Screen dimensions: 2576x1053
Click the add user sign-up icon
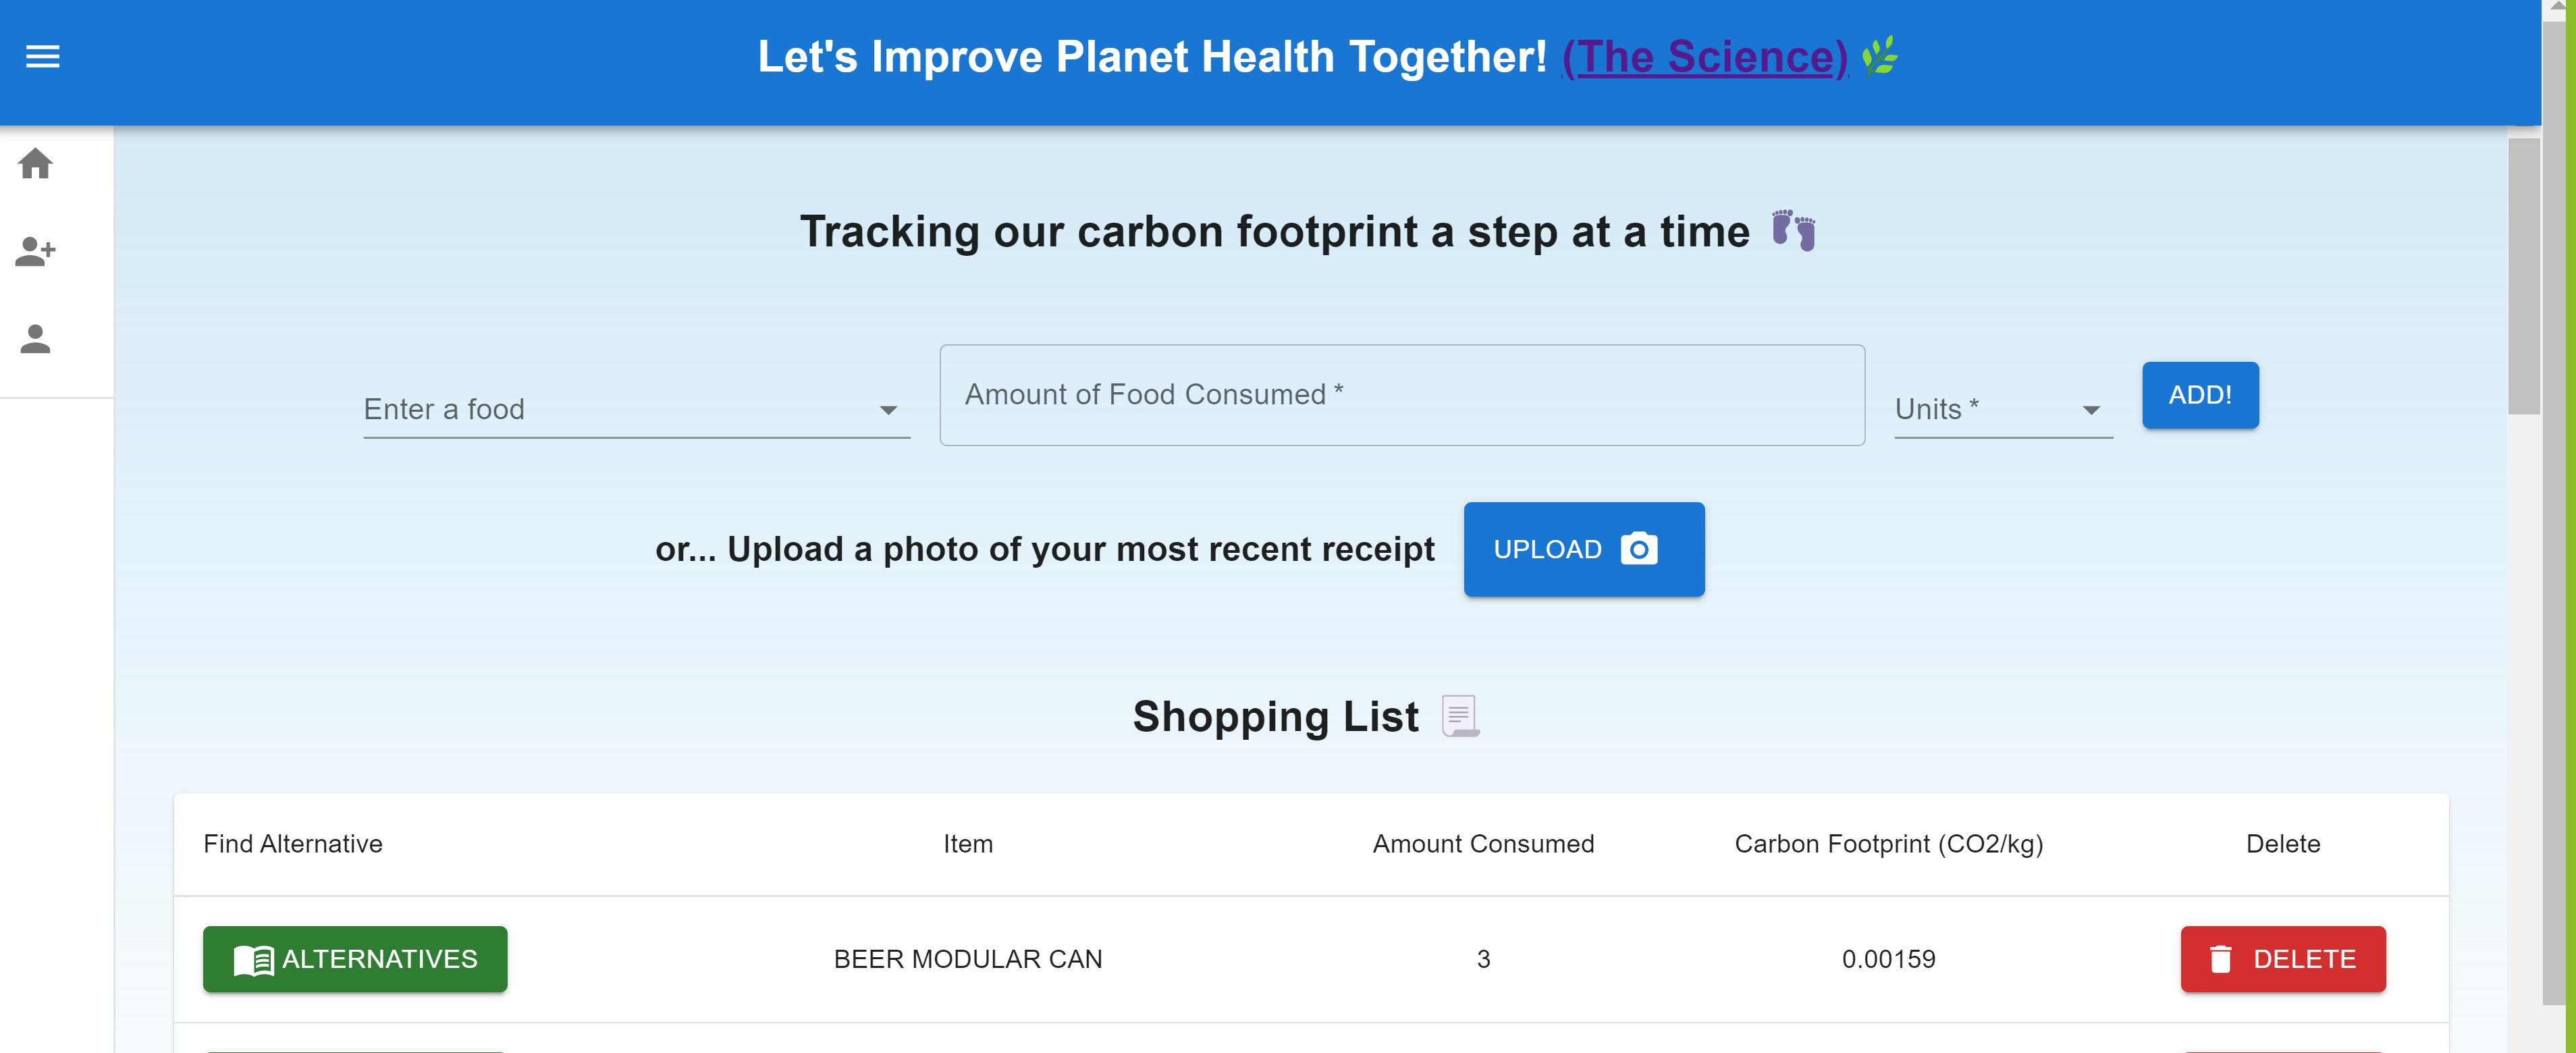coord(36,250)
